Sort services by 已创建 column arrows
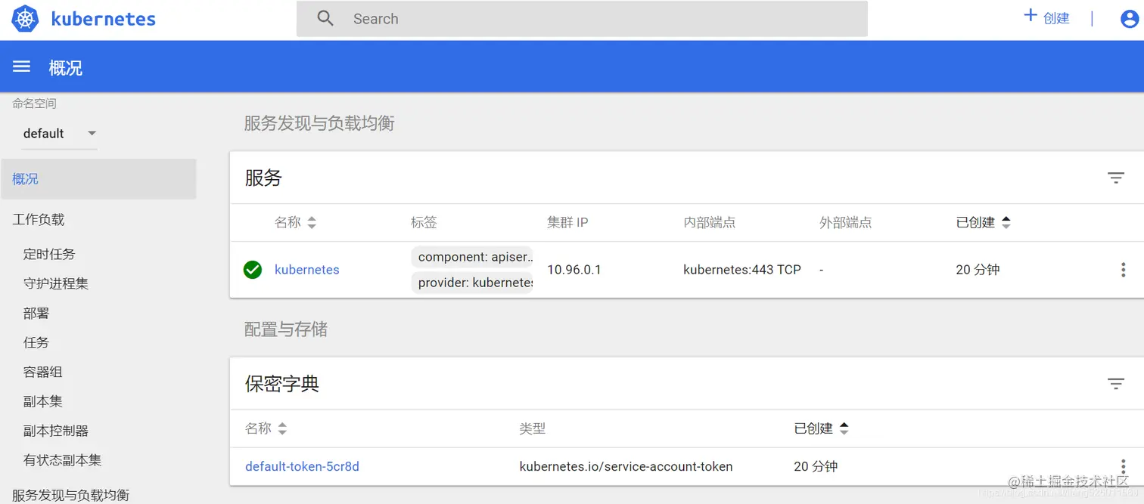The height and width of the screenshot is (504, 1144). [x=1006, y=223]
